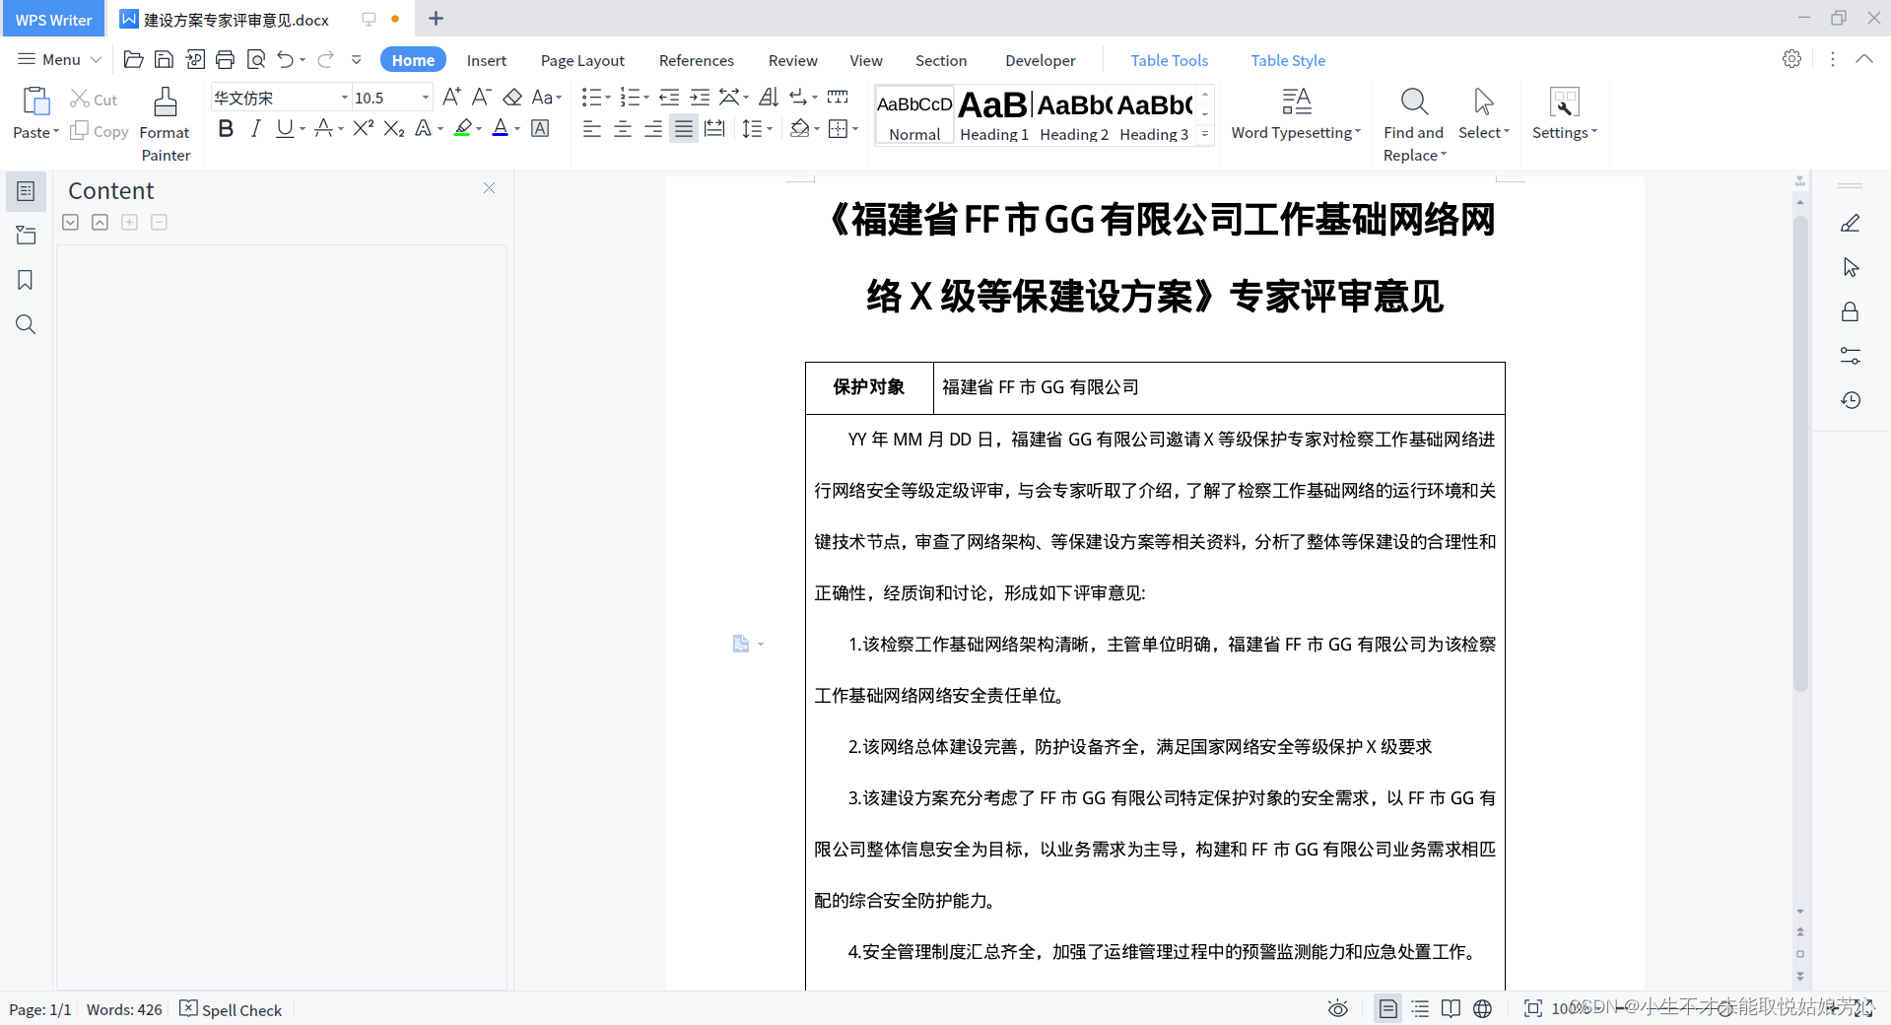Click the Sort icon
The height and width of the screenshot is (1025, 1891).
point(770,97)
